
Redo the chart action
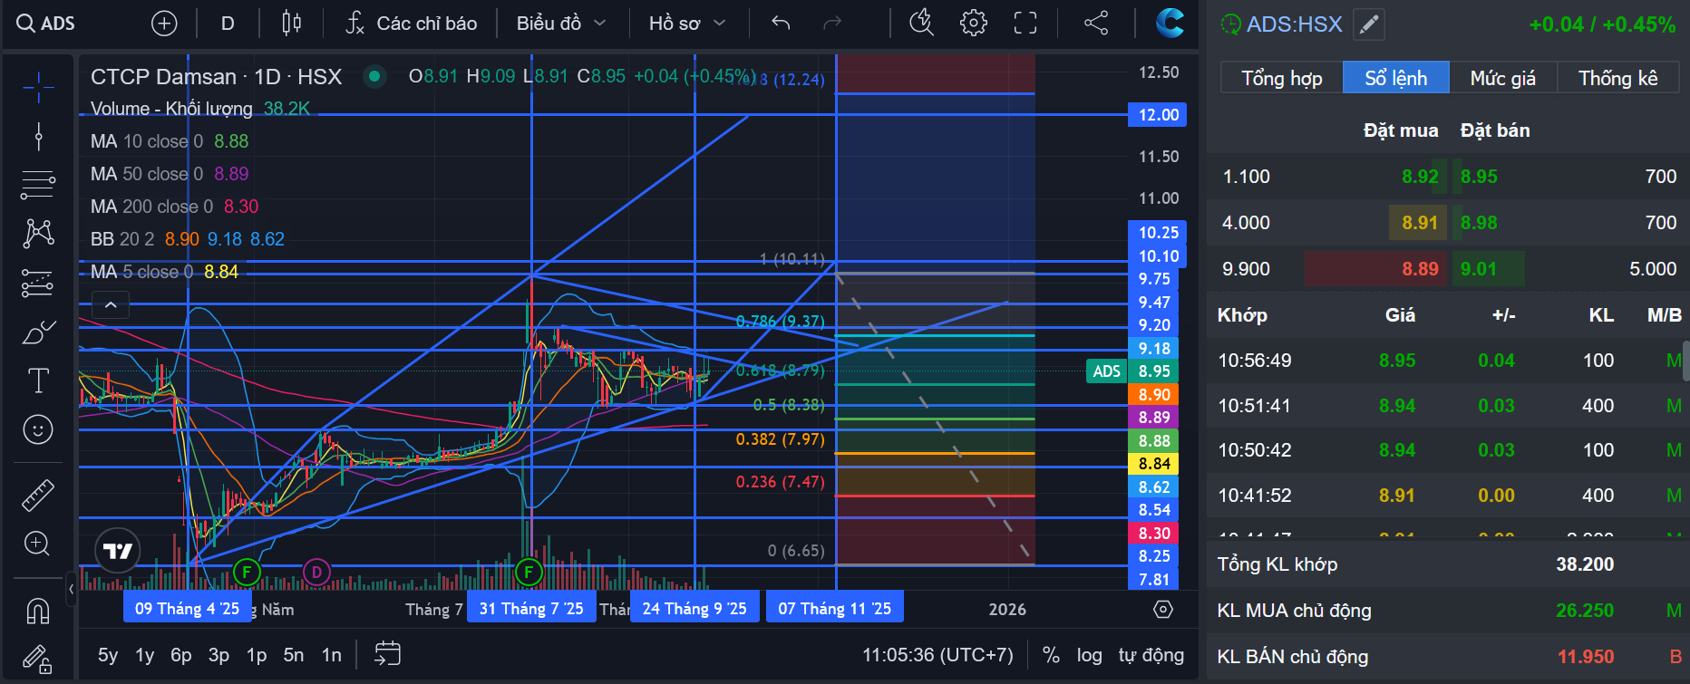coord(831,24)
